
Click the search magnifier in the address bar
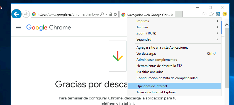pyautogui.click(x=102, y=14)
